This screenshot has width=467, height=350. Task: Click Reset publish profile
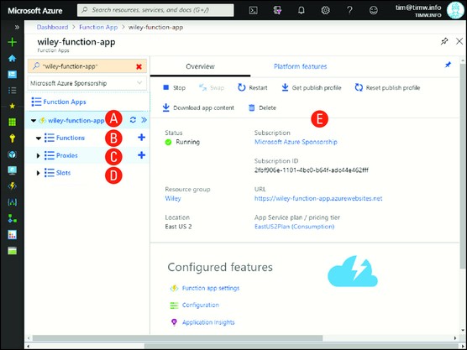[x=387, y=88]
